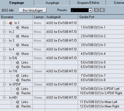Click the store preset plus icon
124x111 pixels.
pyautogui.click(x=97, y=10)
